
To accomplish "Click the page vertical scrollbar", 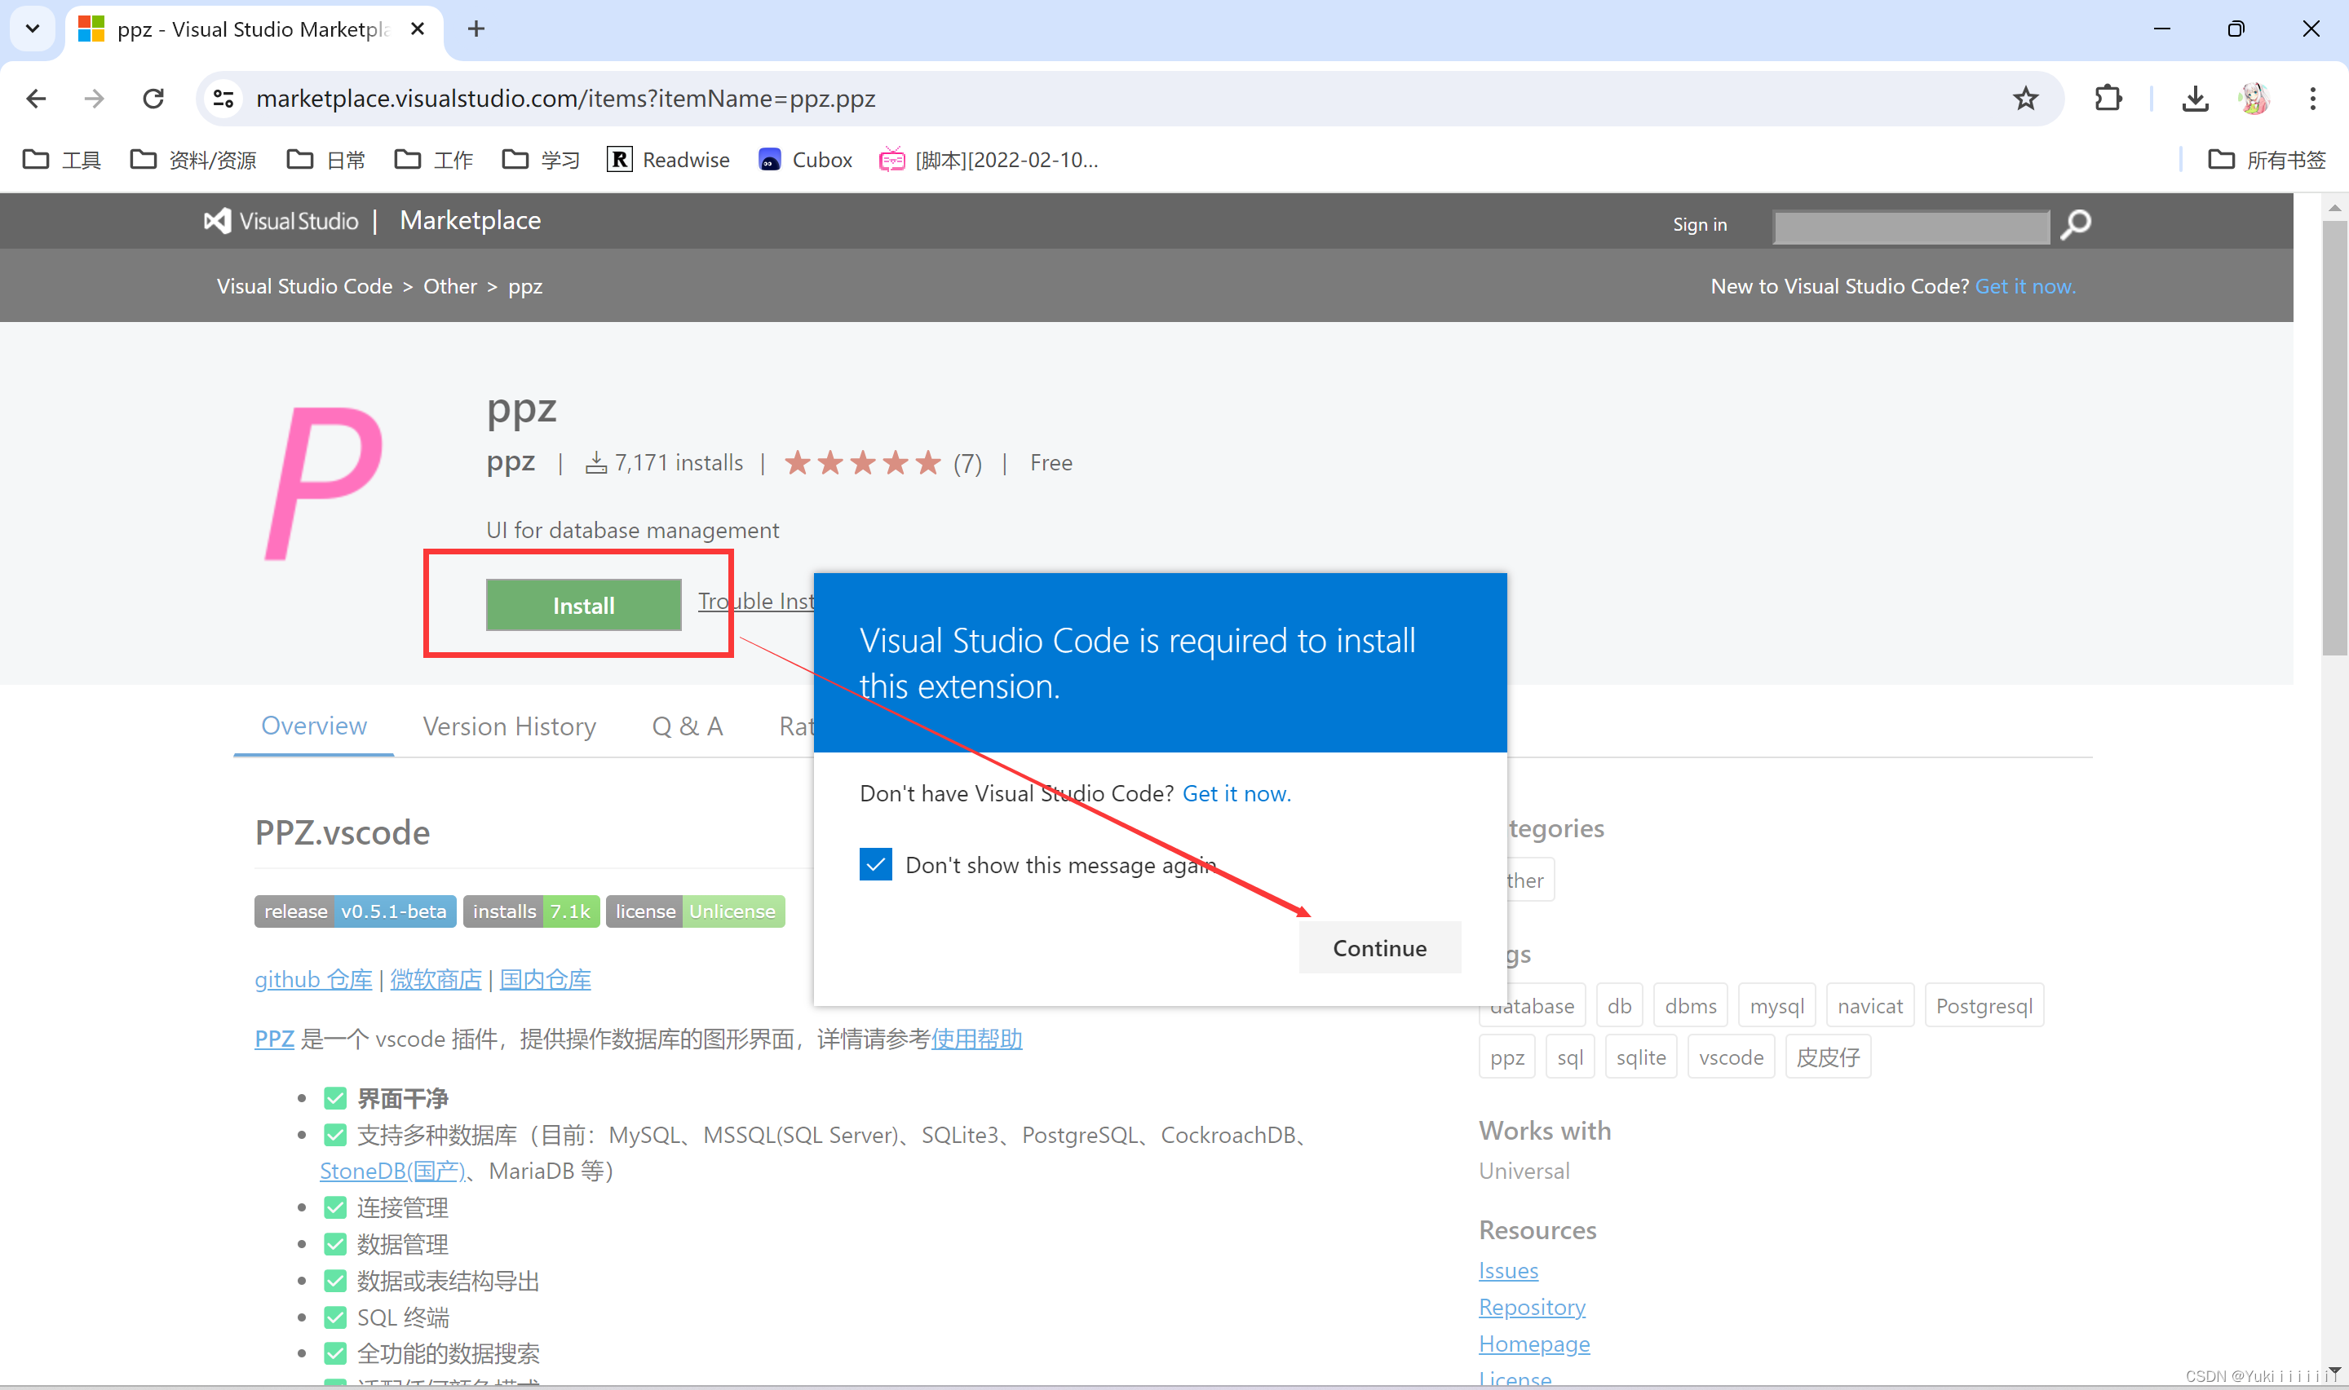I will [2334, 438].
